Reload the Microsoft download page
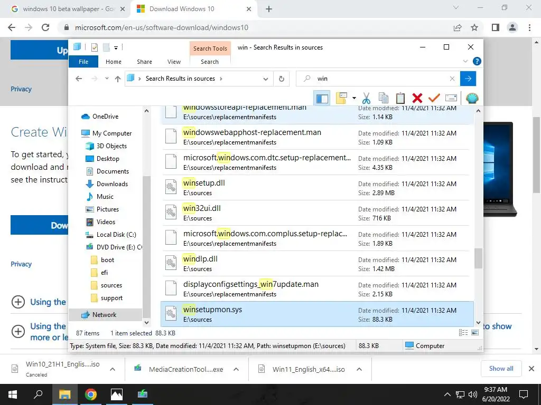Image resolution: width=541 pixels, height=405 pixels. 45,27
